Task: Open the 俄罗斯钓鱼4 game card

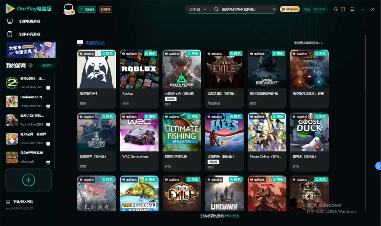Action: click(96, 79)
